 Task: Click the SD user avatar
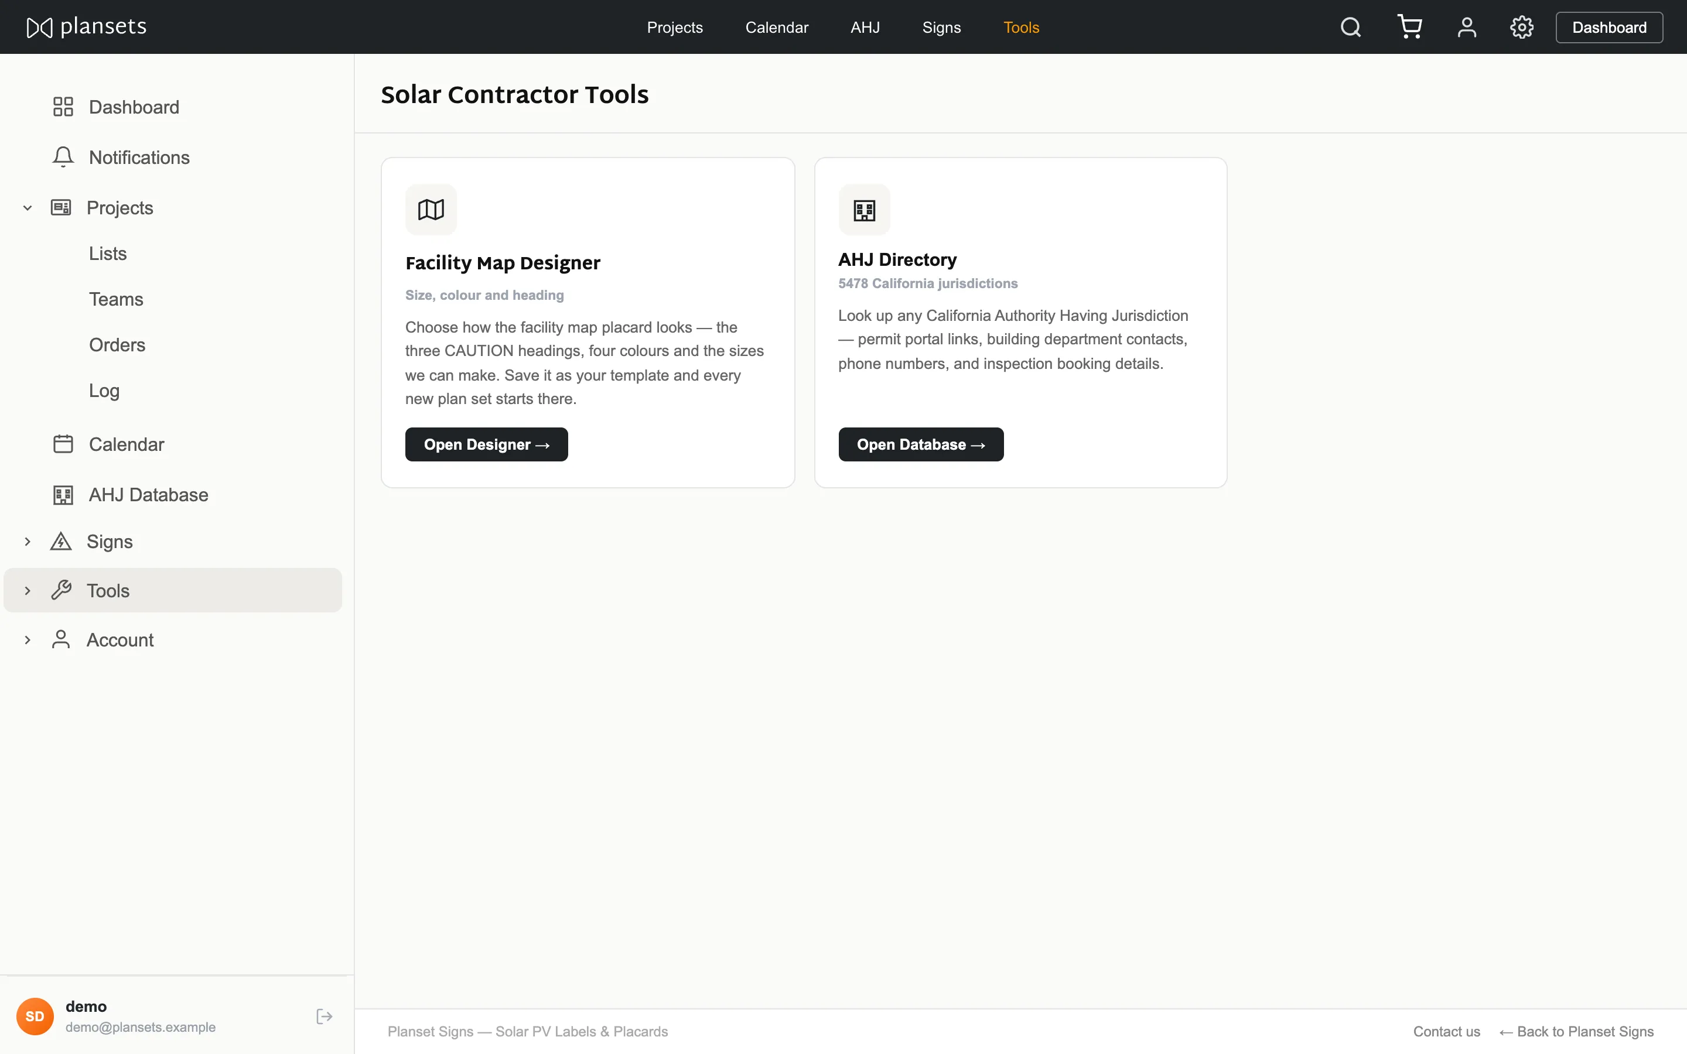click(x=35, y=1017)
